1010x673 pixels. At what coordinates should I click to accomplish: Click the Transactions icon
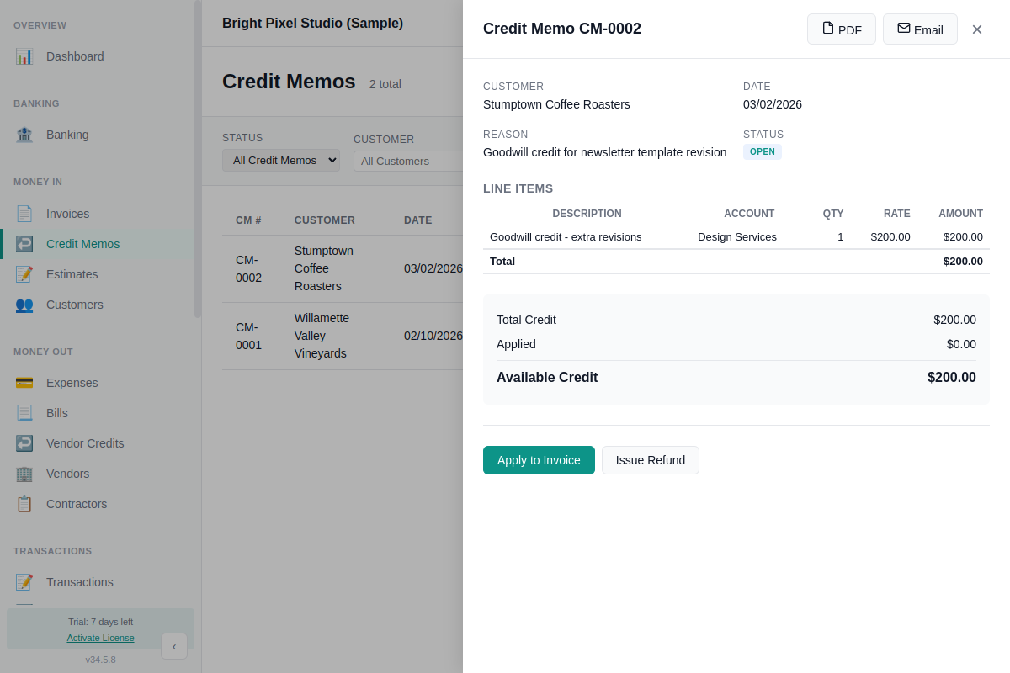point(26,582)
